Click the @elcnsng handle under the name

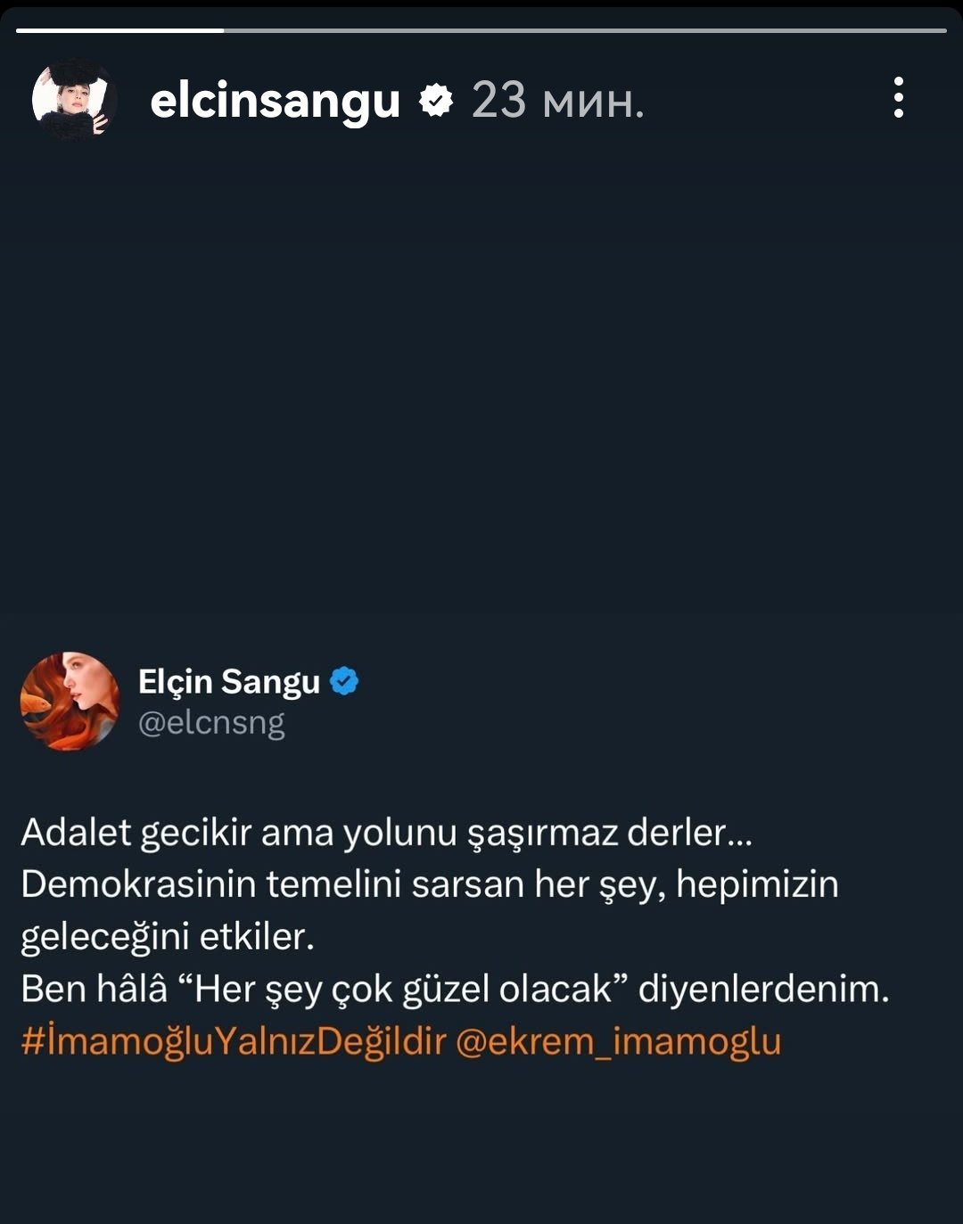click(211, 723)
